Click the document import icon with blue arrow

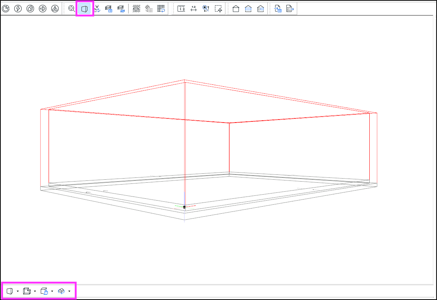[278, 9]
